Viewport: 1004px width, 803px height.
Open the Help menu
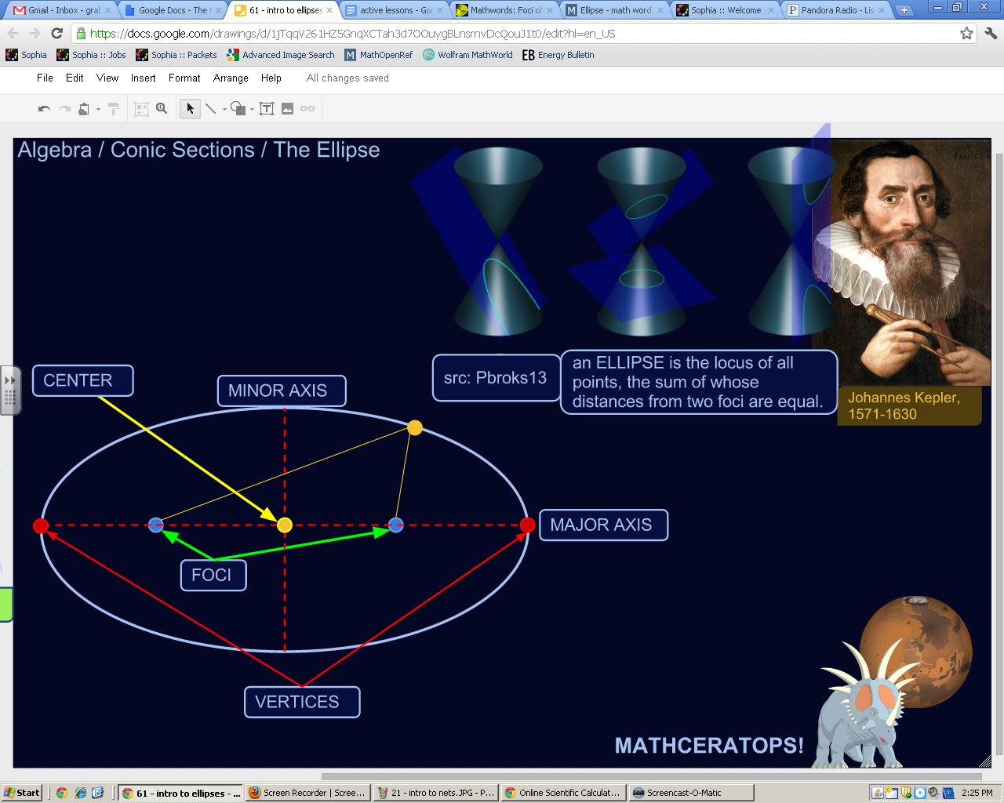[271, 78]
